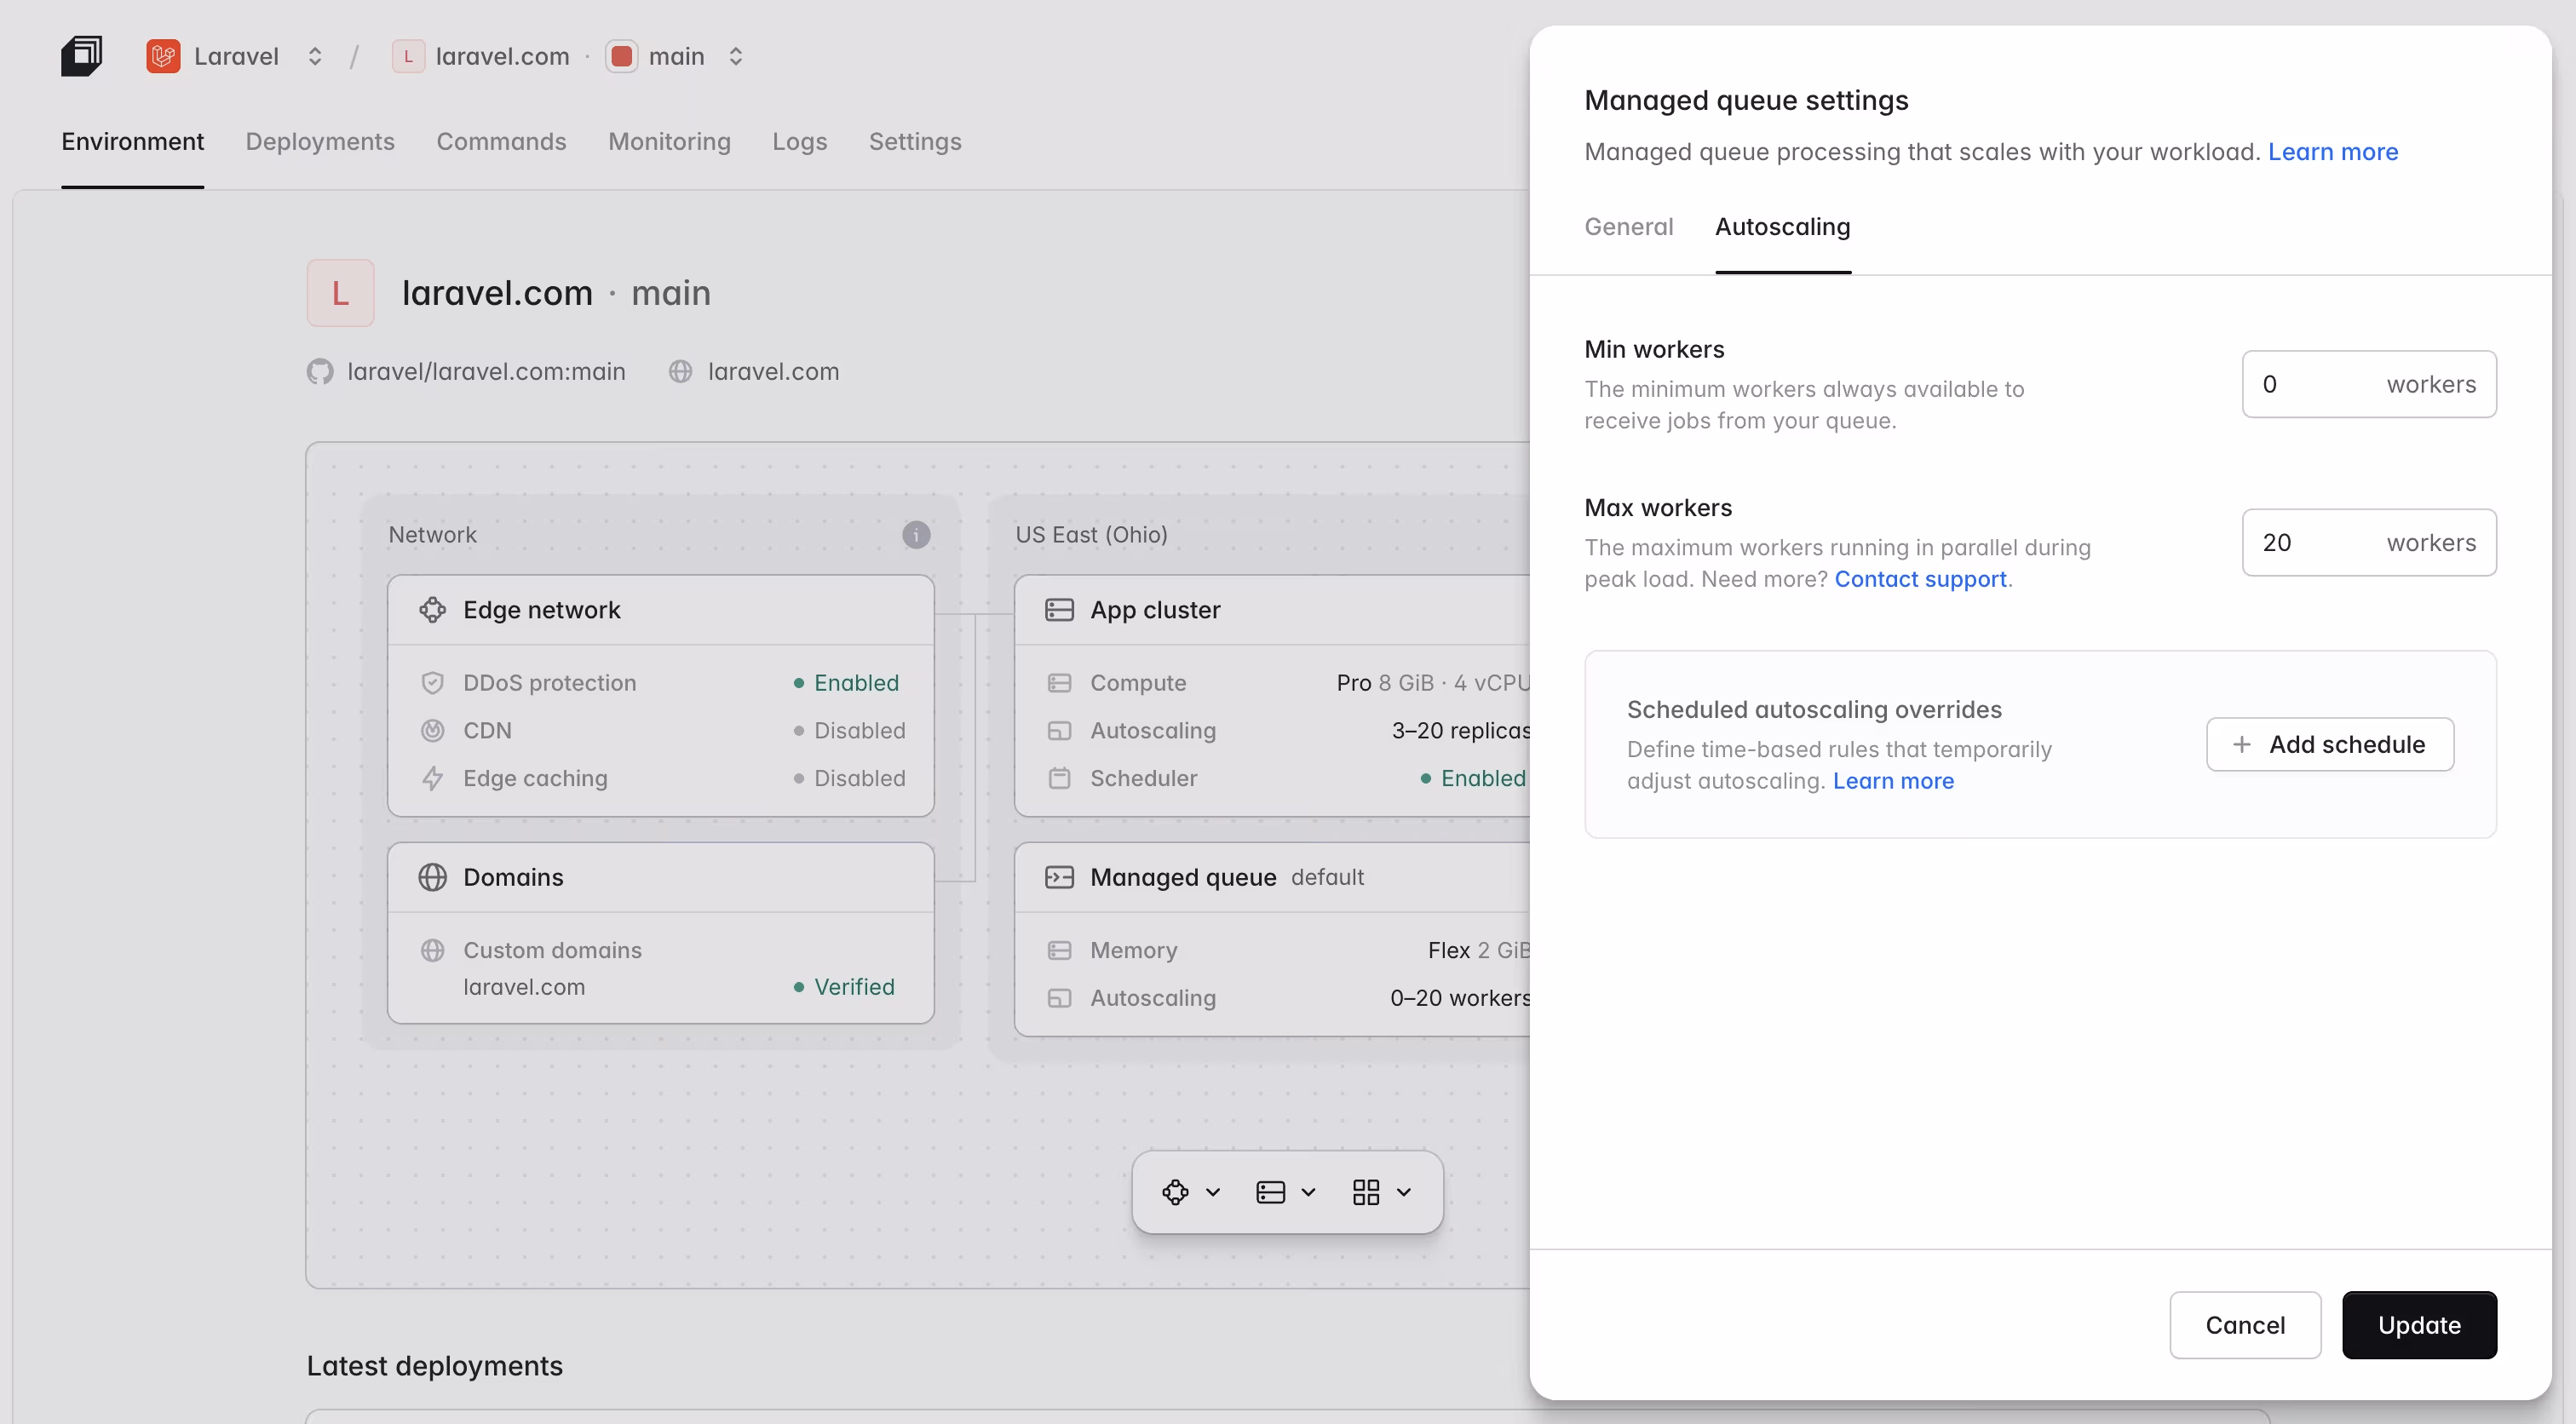Open the Learn more link in the managed queue description
This screenshot has height=1424, width=2576.
(2332, 152)
